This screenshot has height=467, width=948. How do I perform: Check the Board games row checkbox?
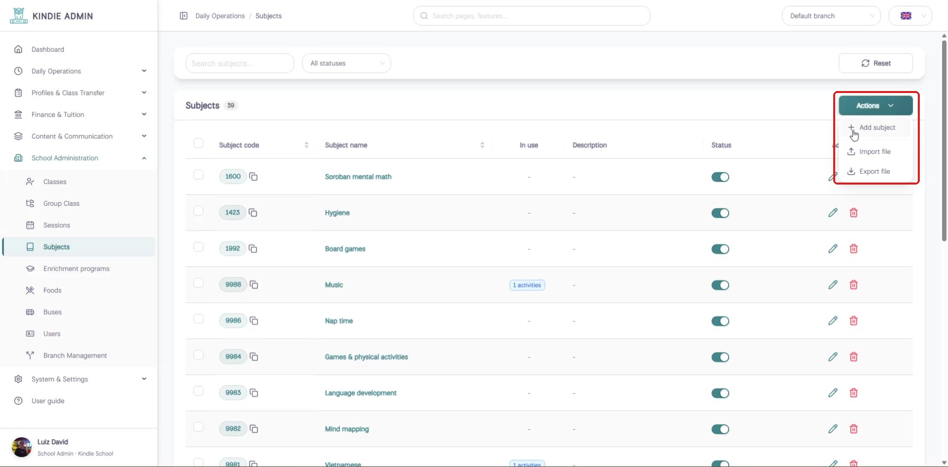coord(198,247)
